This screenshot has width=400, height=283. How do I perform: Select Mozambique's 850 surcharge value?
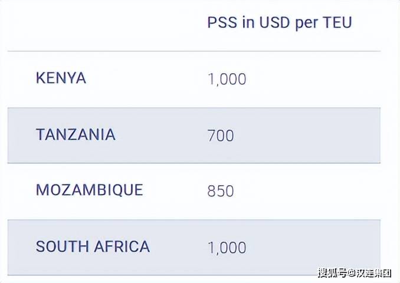(221, 191)
